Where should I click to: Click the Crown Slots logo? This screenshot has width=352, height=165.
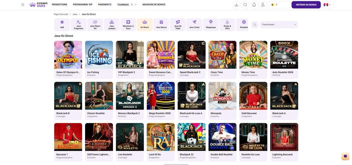pyautogui.click(x=38, y=5)
